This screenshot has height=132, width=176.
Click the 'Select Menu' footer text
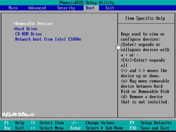(x=51, y=128)
